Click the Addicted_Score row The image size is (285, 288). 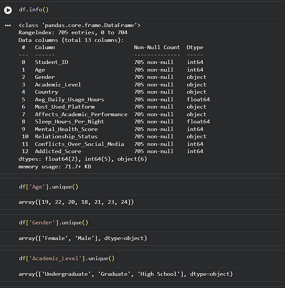(58, 151)
